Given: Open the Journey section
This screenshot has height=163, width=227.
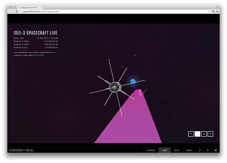Looking at the screenshot, I should [151, 150].
